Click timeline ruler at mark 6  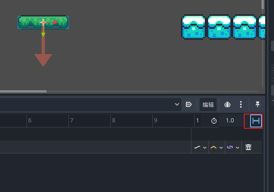(29, 121)
